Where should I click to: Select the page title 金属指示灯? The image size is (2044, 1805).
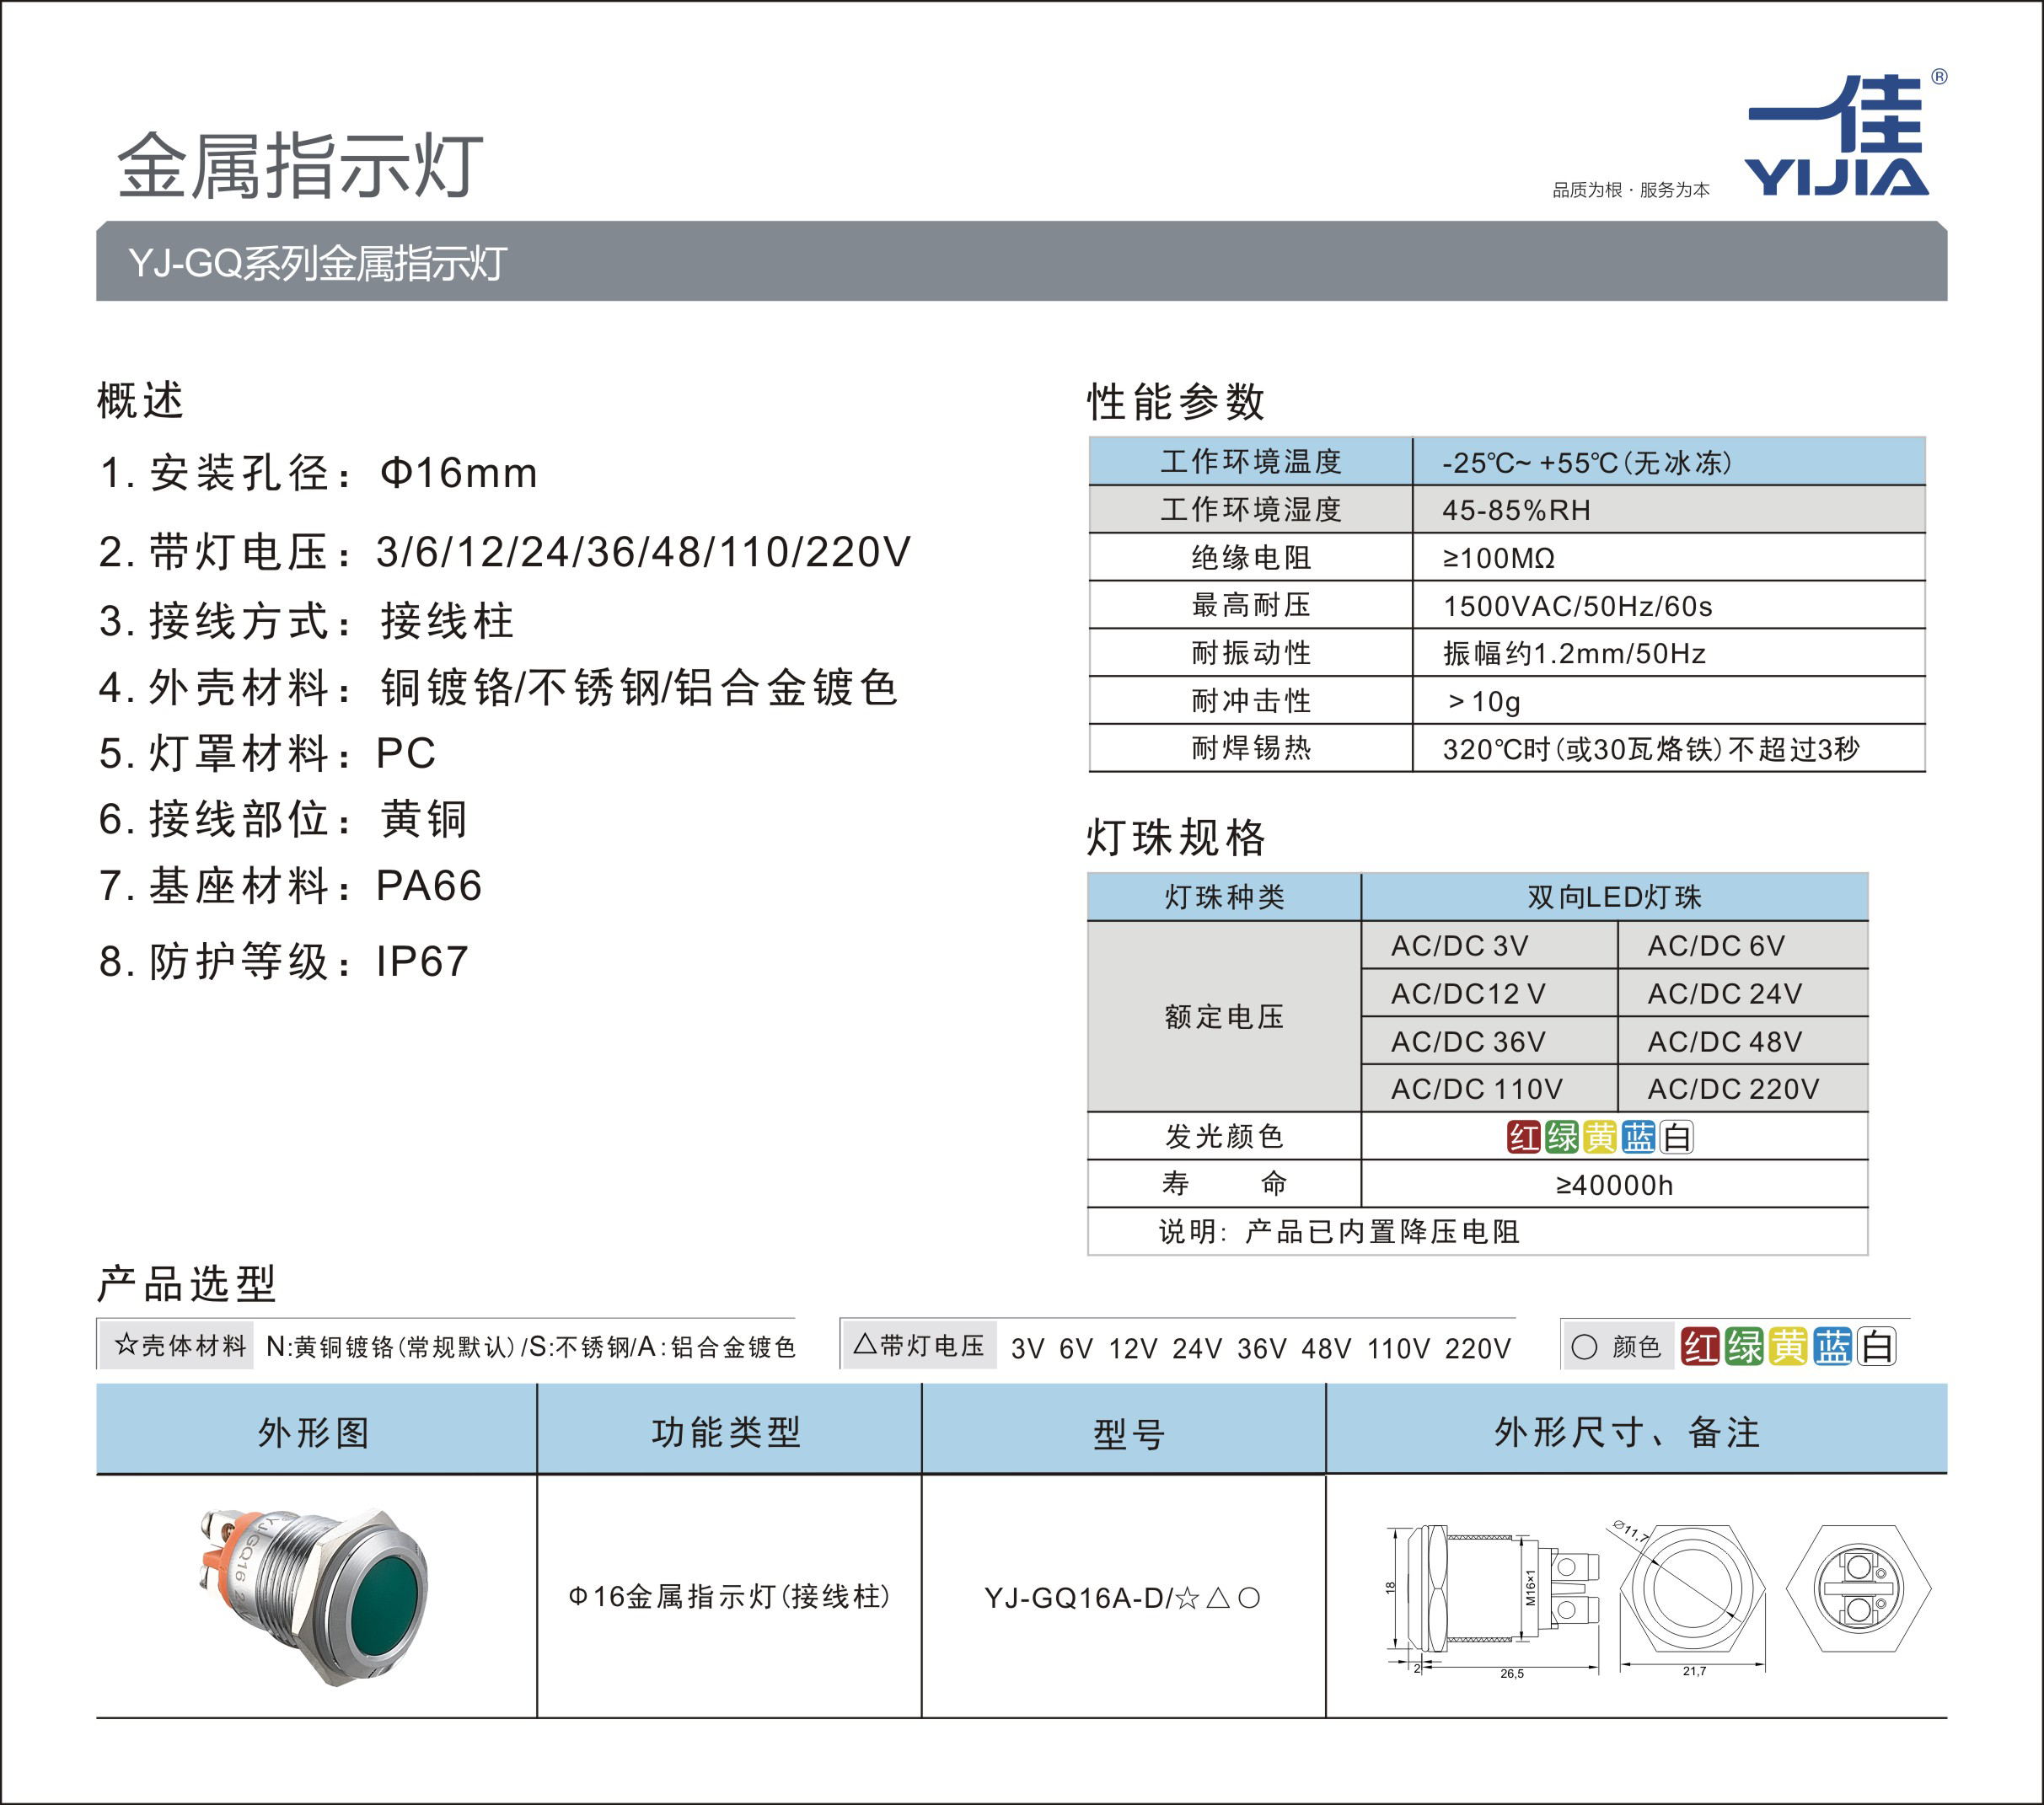click(x=300, y=165)
